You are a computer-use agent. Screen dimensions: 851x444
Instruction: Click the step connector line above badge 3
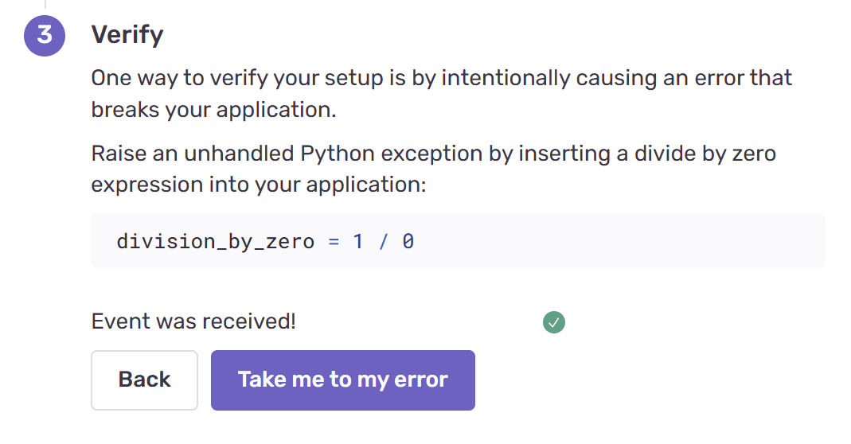click(45, 4)
